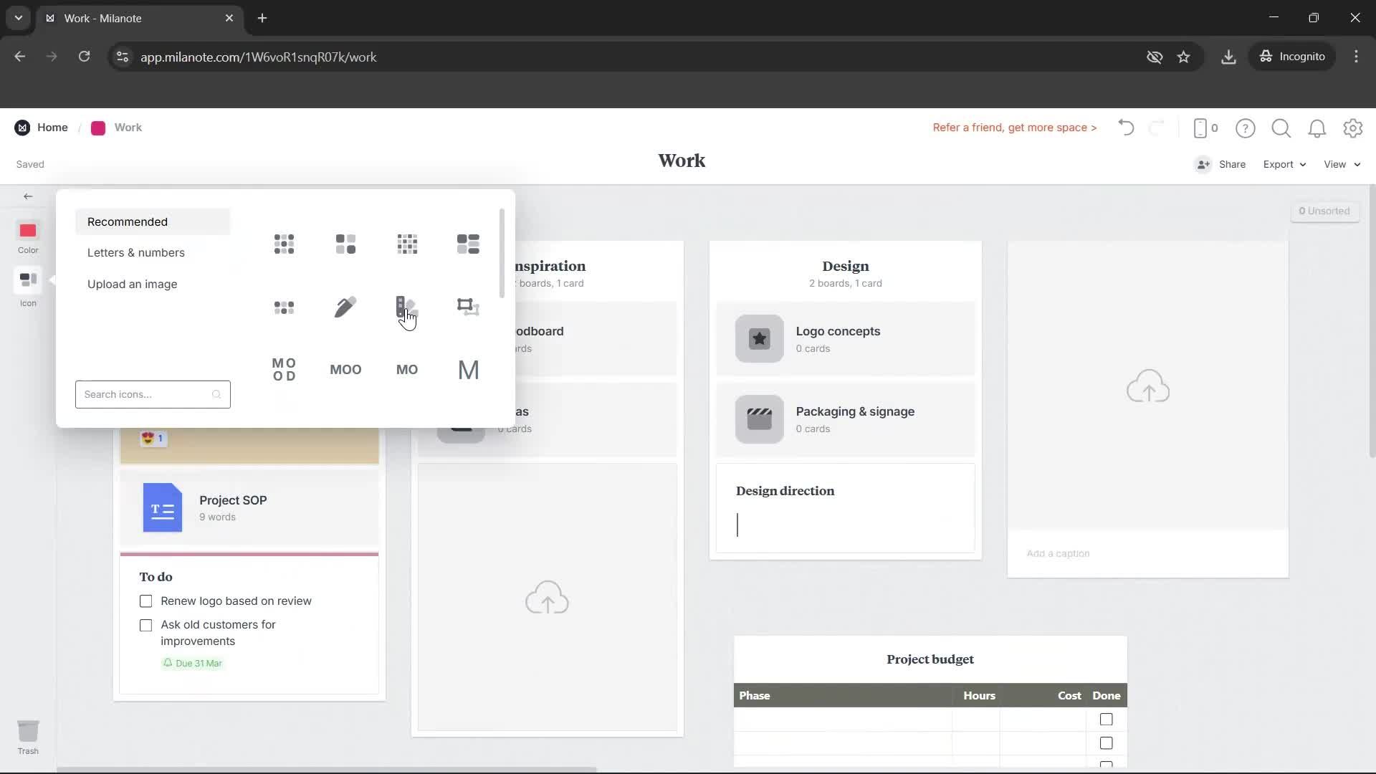Open the View dropdown
The width and height of the screenshot is (1376, 774).
click(x=1341, y=164)
